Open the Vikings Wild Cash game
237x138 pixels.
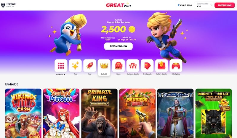coord(23,113)
